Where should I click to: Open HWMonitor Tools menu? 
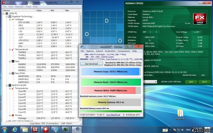coord(28,7)
